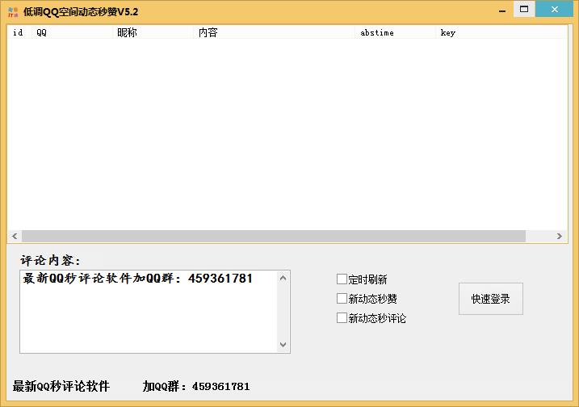Maximize the application window

524,9
